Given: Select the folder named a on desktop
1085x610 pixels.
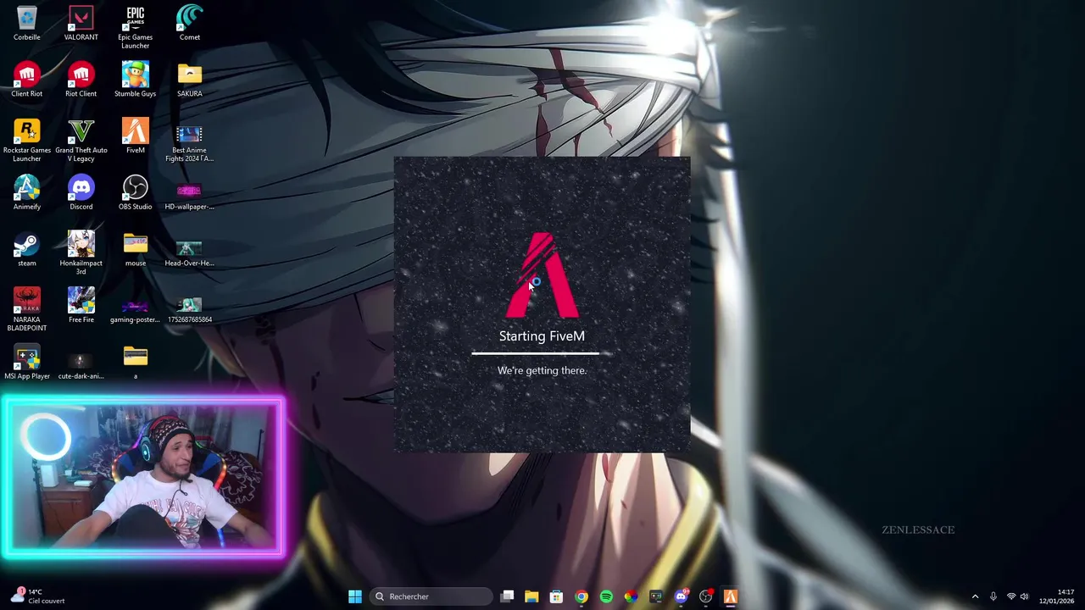Looking at the screenshot, I should coord(136,363).
